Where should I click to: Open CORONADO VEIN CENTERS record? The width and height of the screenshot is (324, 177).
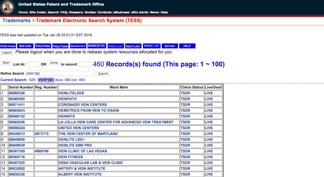coord(83,105)
